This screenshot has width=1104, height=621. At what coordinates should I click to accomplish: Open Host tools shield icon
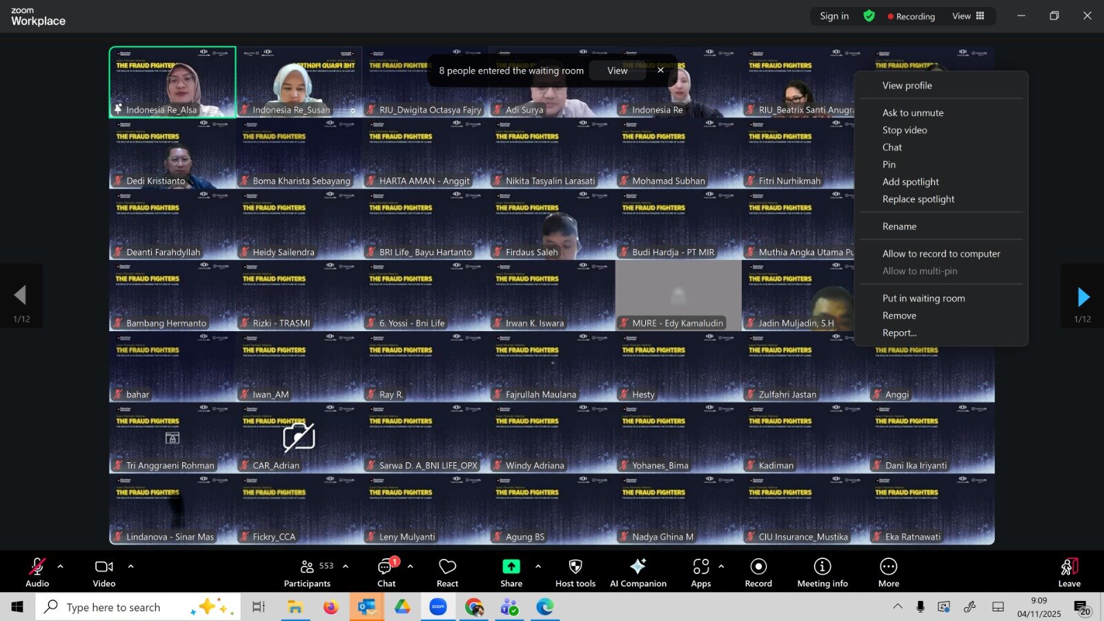point(575,567)
